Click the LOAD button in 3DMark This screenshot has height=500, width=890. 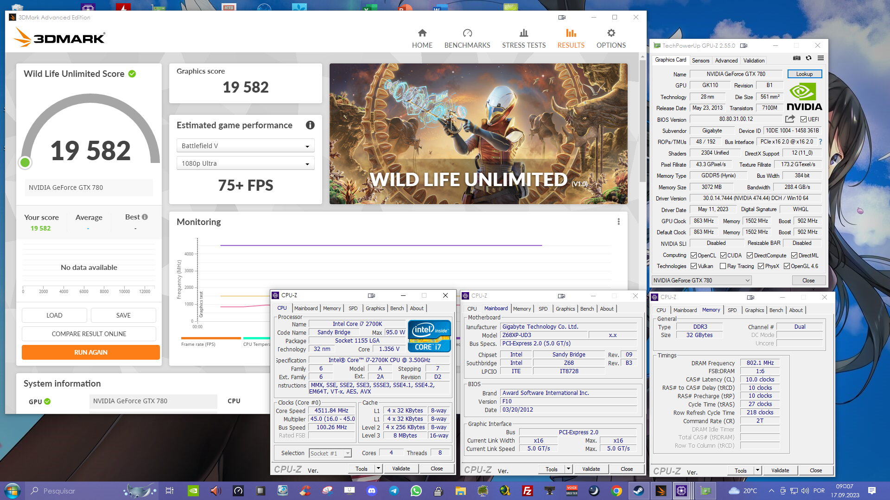click(54, 315)
